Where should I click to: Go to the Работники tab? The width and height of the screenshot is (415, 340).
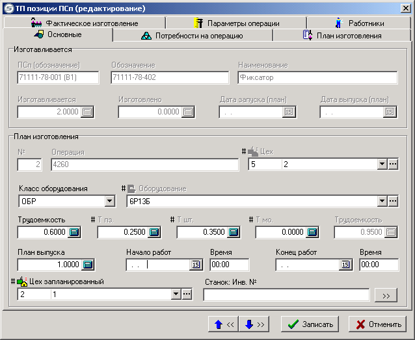point(359,23)
